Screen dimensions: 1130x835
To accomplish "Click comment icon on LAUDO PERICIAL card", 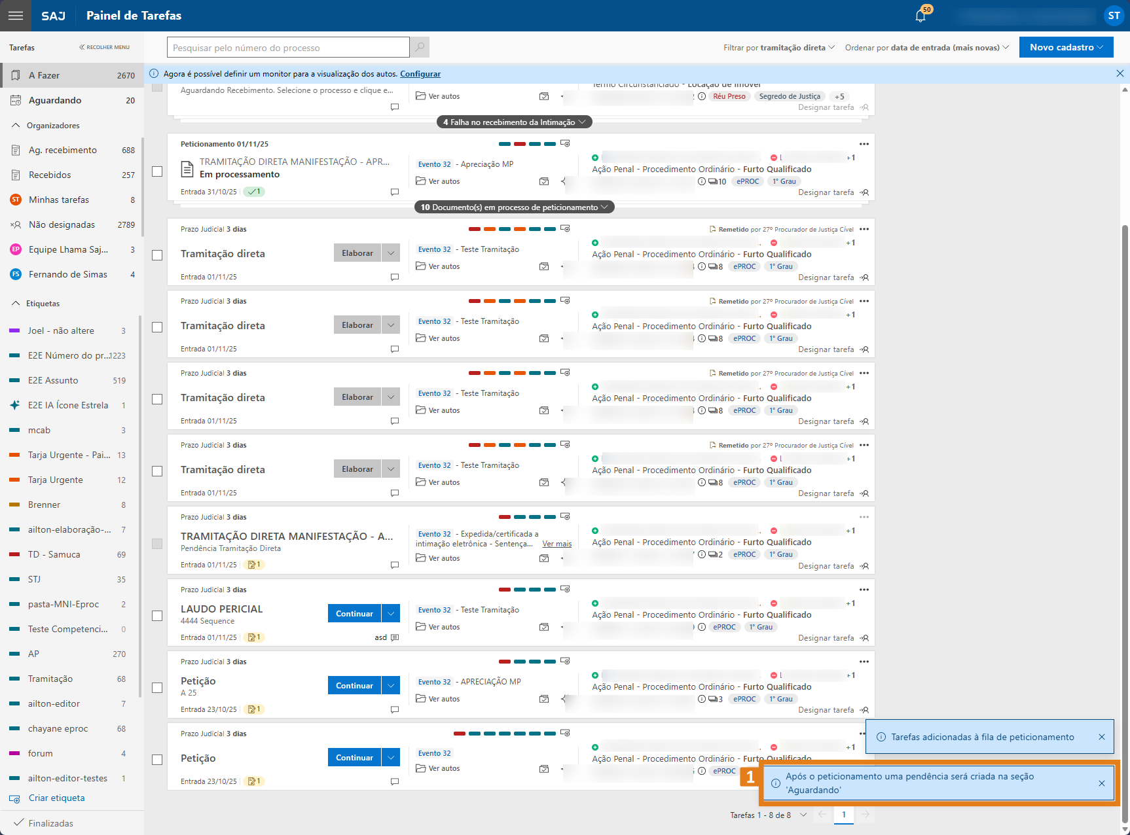I will [x=395, y=637].
